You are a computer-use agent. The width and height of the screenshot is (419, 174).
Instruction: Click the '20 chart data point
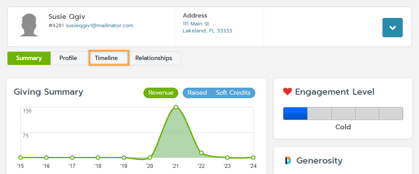click(150, 157)
